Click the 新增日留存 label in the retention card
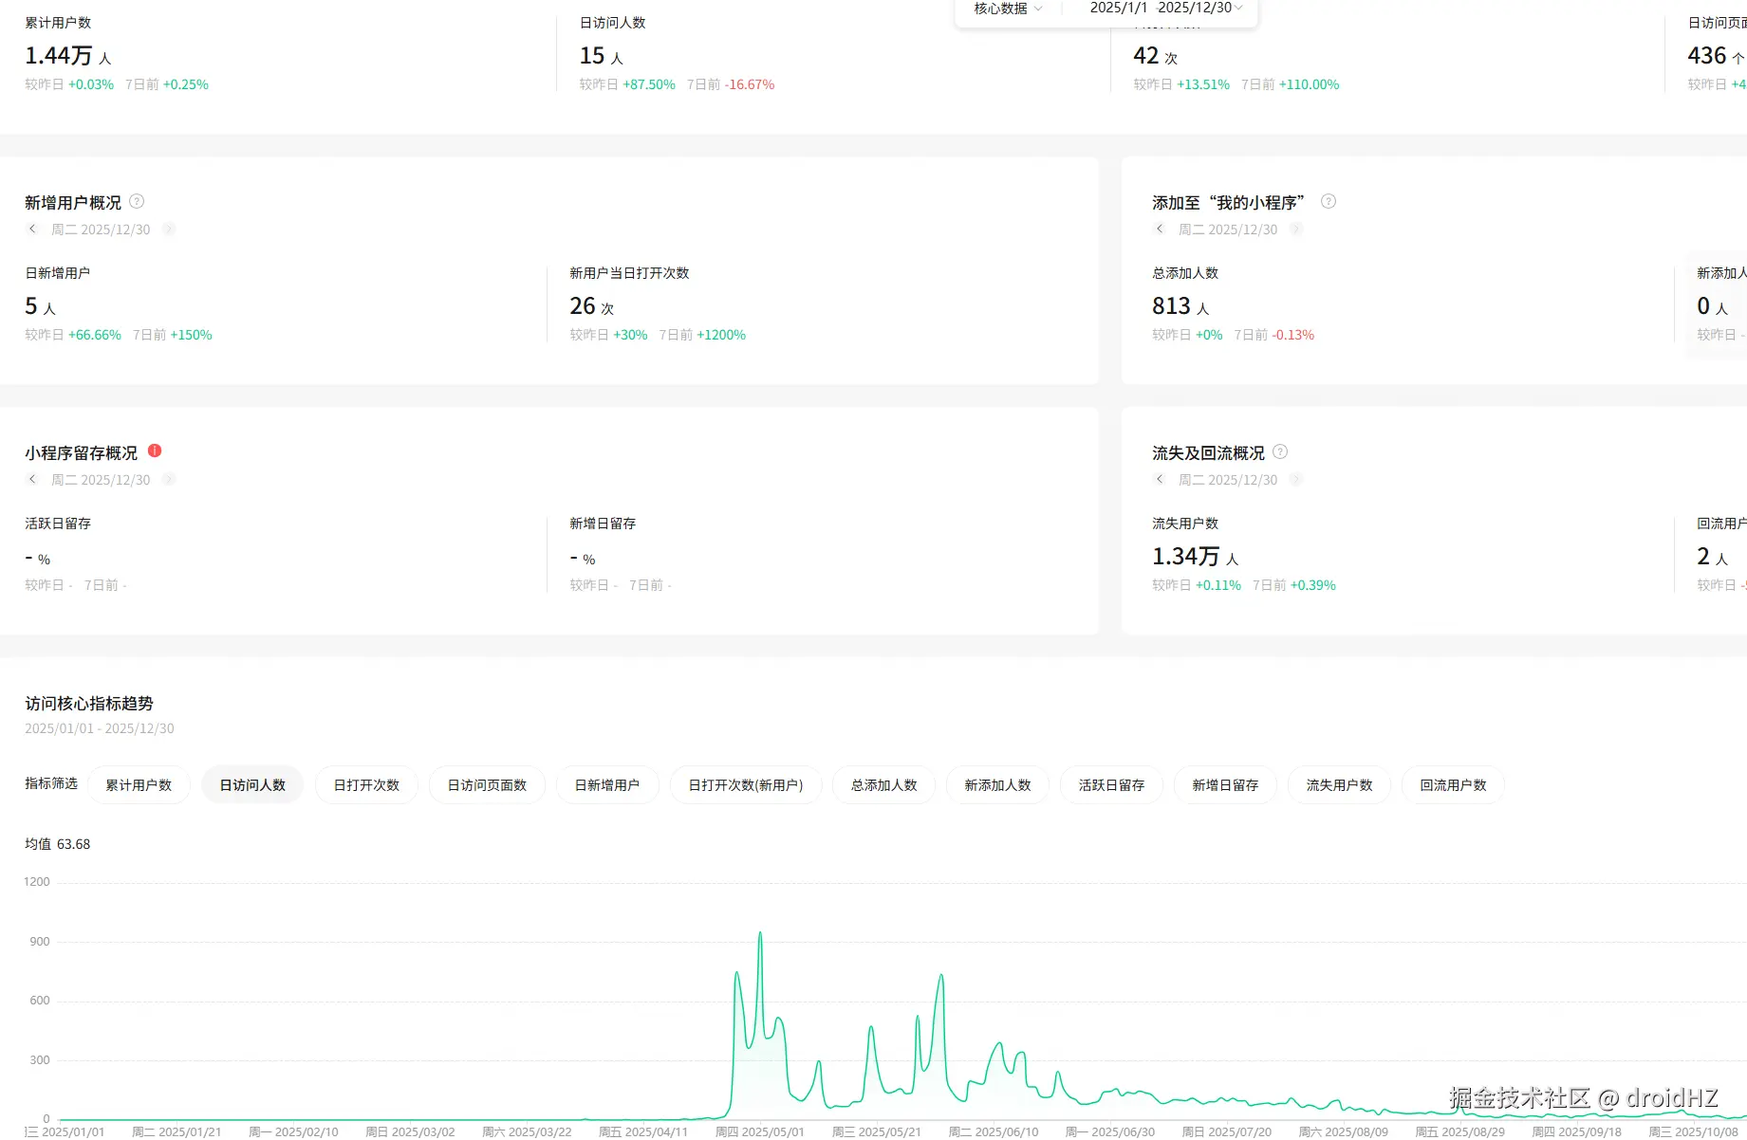 pyautogui.click(x=603, y=524)
